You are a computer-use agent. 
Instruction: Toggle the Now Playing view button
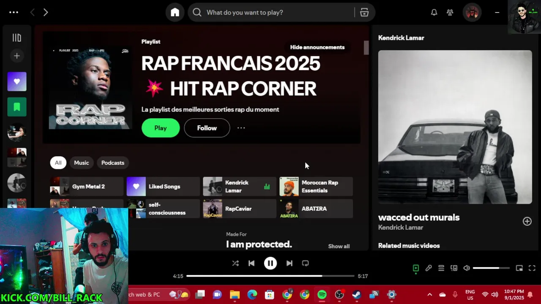point(416,268)
